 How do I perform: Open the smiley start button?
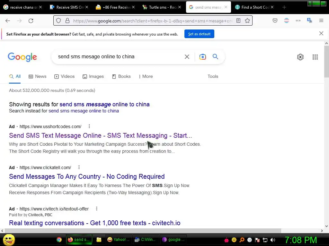coord(9,240)
